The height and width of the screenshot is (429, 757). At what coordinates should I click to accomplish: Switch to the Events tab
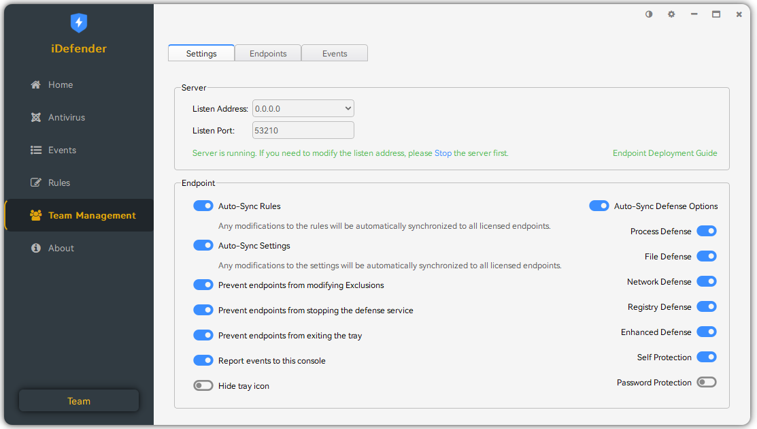[x=335, y=54]
